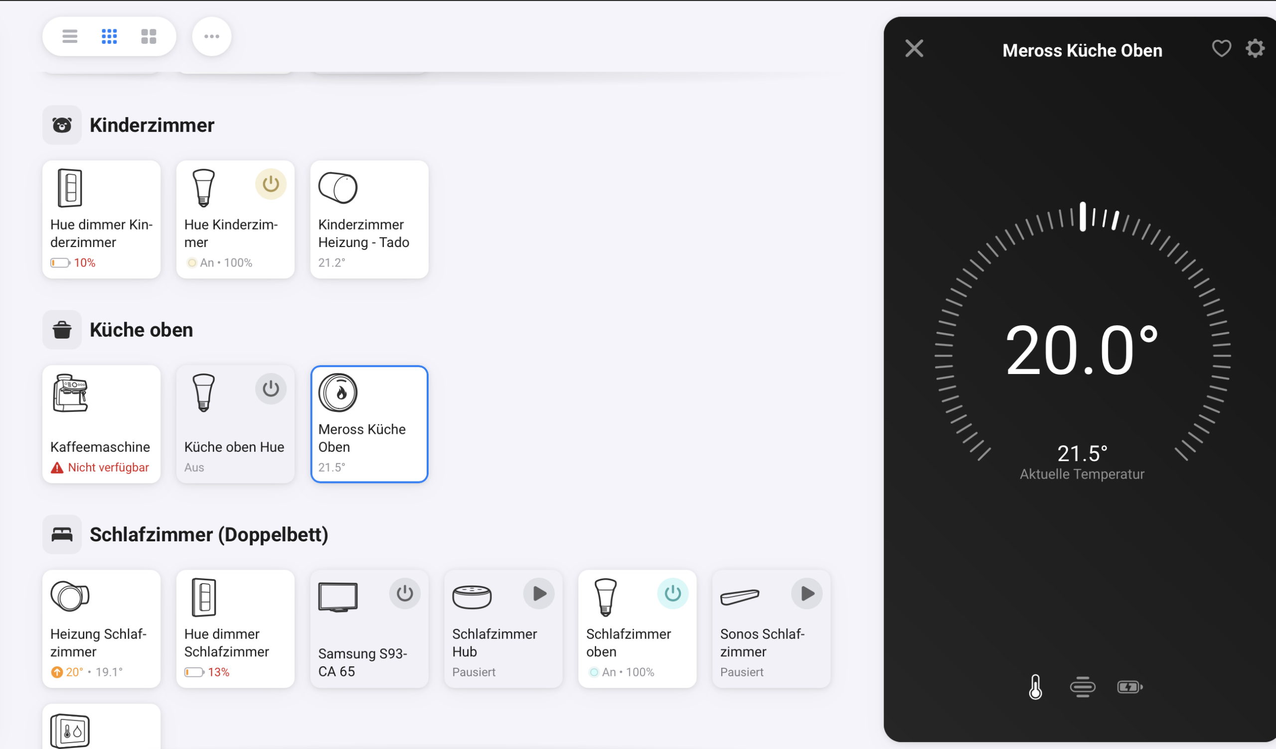Image resolution: width=1276 pixels, height=749 pixels.
Task: Click the Meross Küche Oben panel title
Action: [x=1082, y=50]
